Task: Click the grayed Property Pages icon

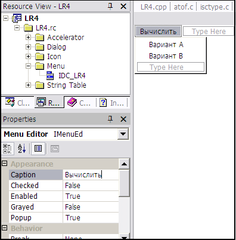Action: [x=55, y=149]
